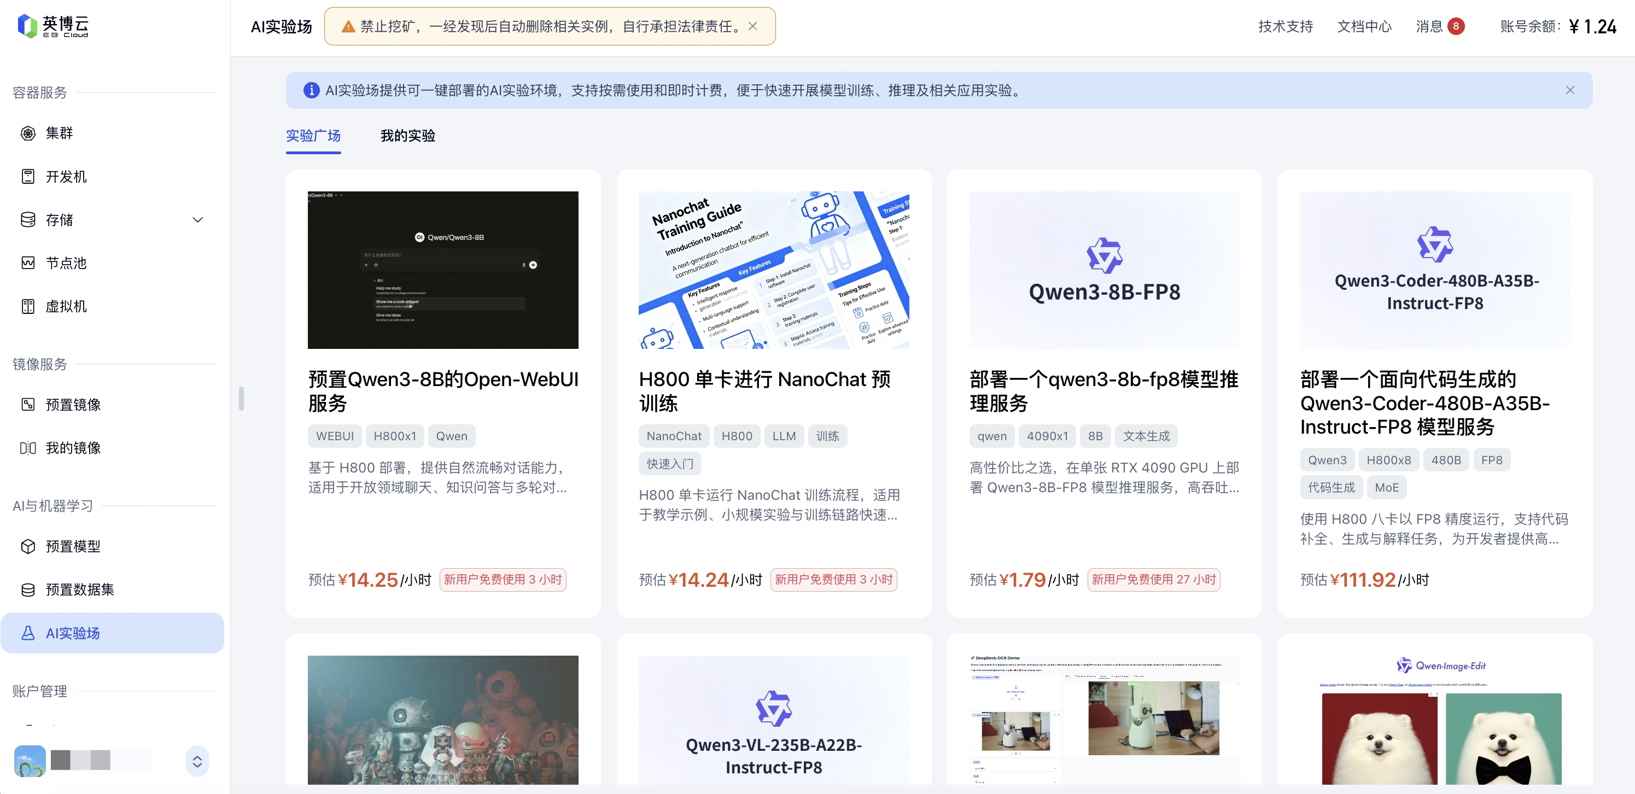The image size is (1635, 794).
Task: Click the 我的镜像 my images icon
Action: click(28, 448)
